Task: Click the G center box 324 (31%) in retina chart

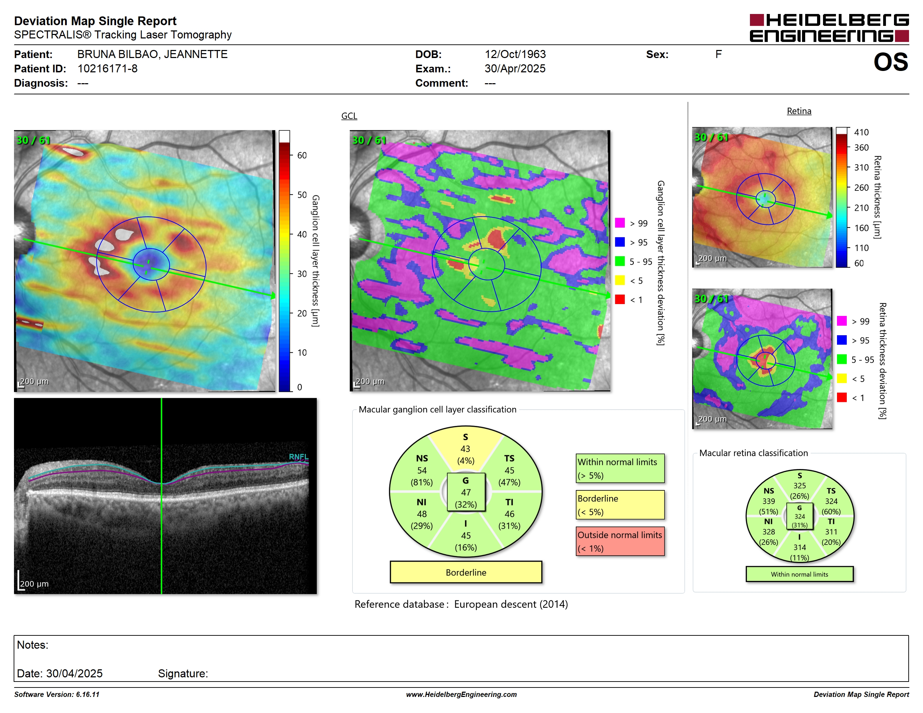Action: [x=800, y=516]
